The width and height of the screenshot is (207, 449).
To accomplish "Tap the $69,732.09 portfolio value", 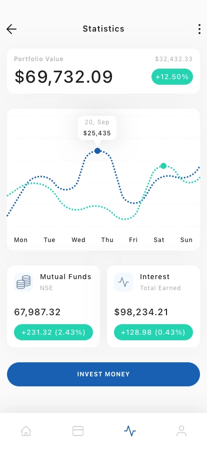I will pos(64,77).
